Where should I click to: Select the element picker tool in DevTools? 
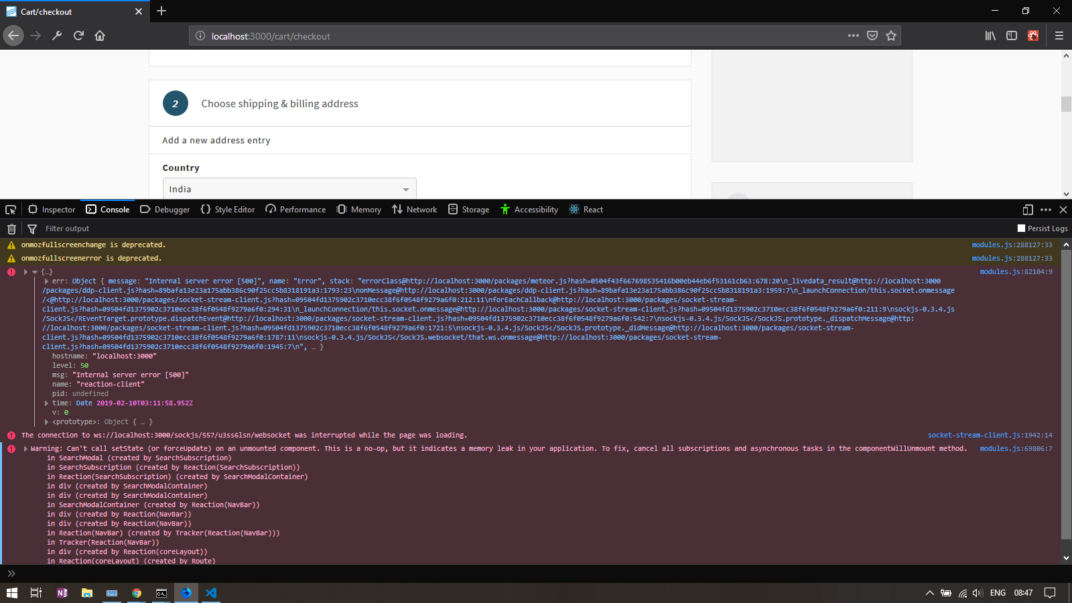pos(10,210)
